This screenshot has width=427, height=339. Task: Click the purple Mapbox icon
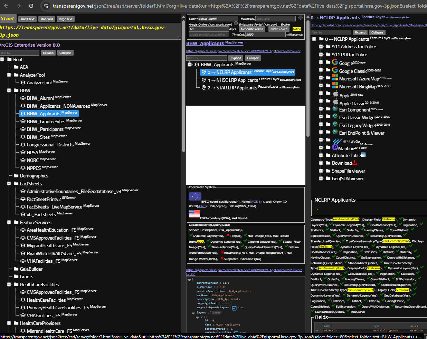pos(335,147)
